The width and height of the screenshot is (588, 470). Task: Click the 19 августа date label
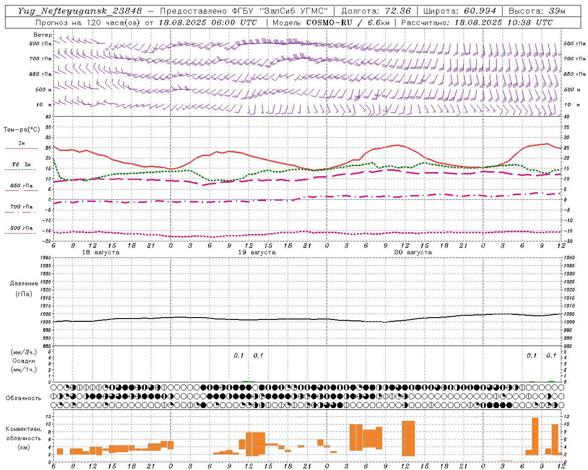[257, 252]
